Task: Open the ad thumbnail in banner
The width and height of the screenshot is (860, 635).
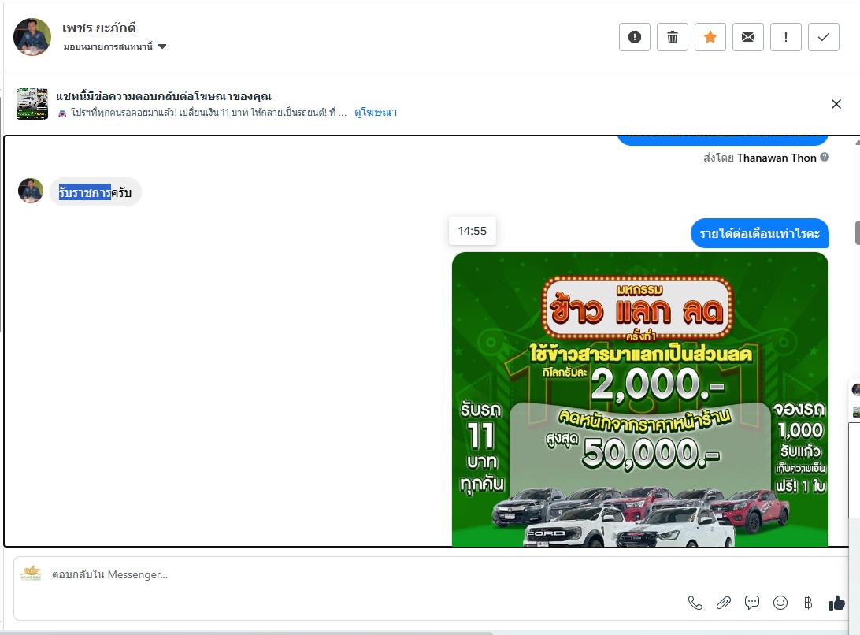Action: [x=32, y=104]
